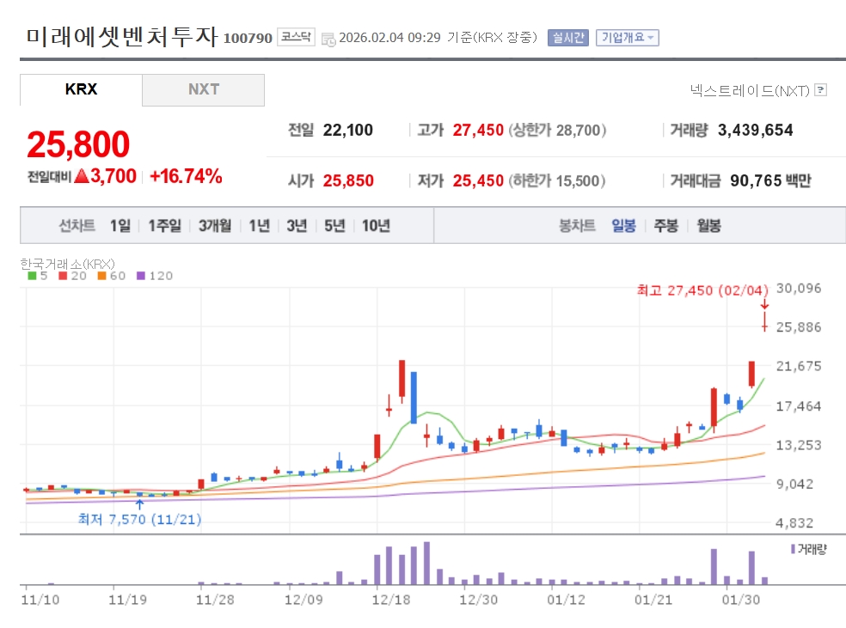Click the red arrow marking the 최고 price
The width and height of the screenshot is (846, 628).
point(764,305)
